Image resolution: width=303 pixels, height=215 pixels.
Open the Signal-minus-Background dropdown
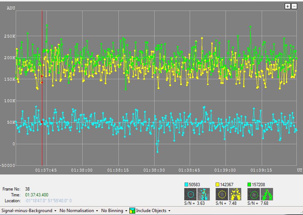point(29,211)
